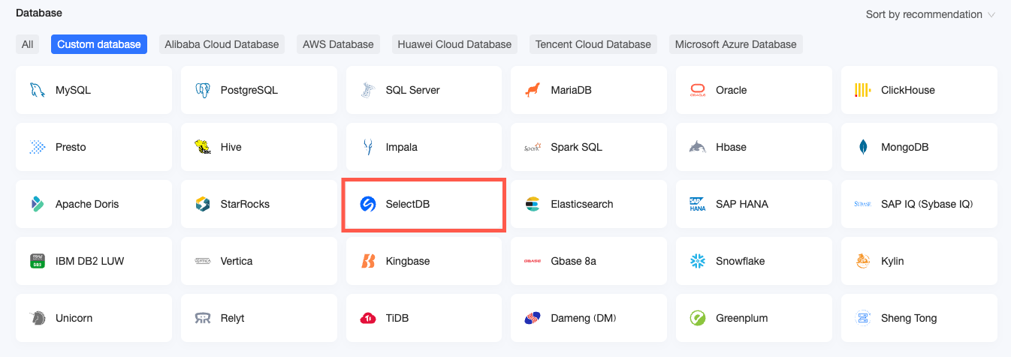Click the Snowflake logo icon
The image size is (1011, 357).
697,261
